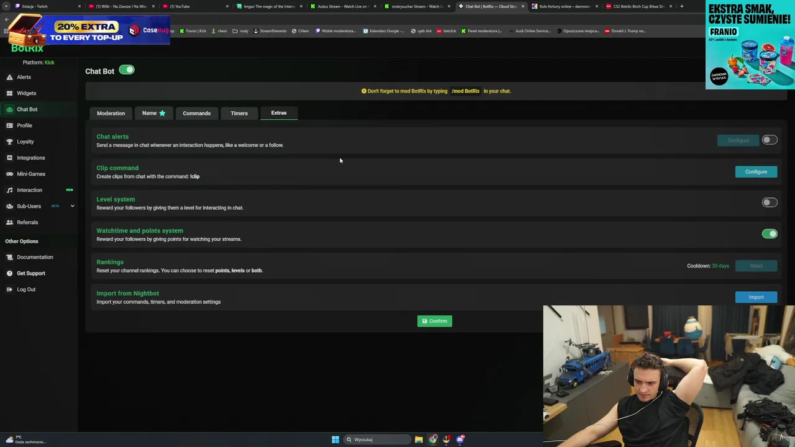
Task: Click the 'Other Options' heading
Action: (x=22, y=241)
